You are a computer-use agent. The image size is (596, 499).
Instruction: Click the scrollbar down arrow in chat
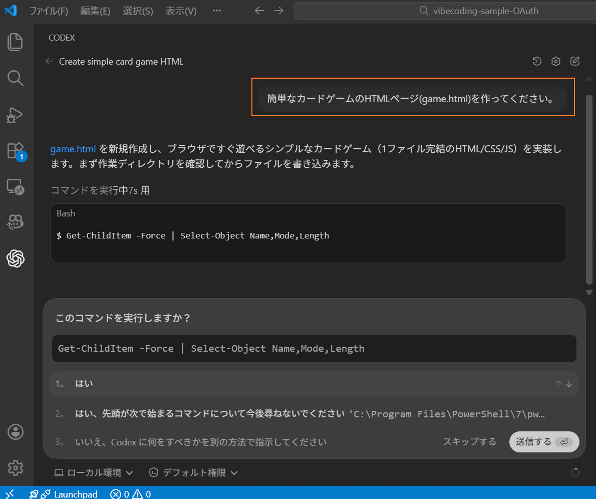(x=589, y=293)
